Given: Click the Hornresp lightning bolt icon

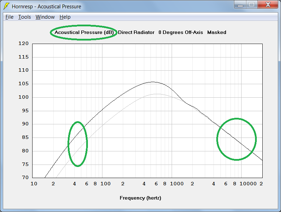Looking at the screenshot, I should click(x=6, y=6).
